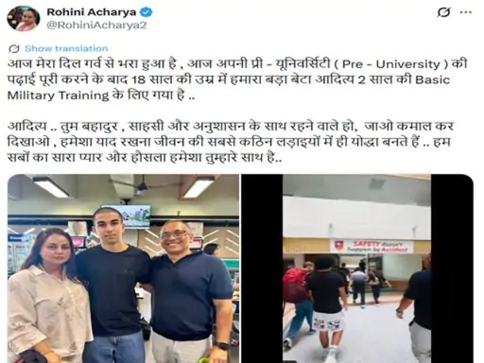Open the family photo of three people
Image resolution: width=484 pixels, height=363 pixels.
(123, 268)
